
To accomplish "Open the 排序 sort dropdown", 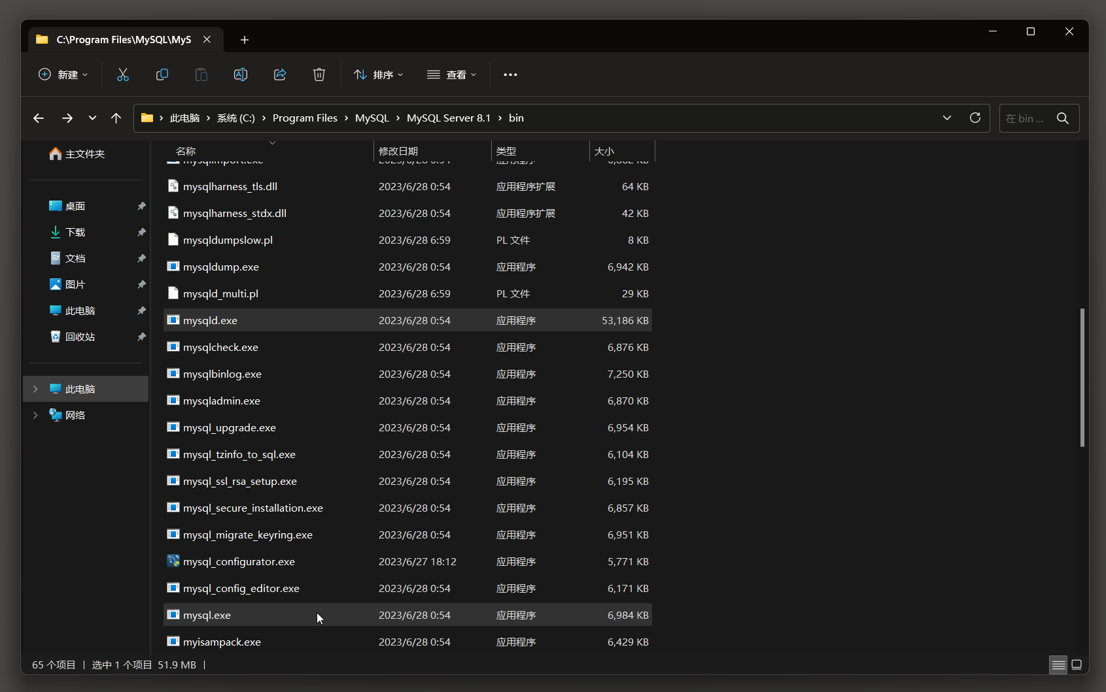I will (379, 74).
